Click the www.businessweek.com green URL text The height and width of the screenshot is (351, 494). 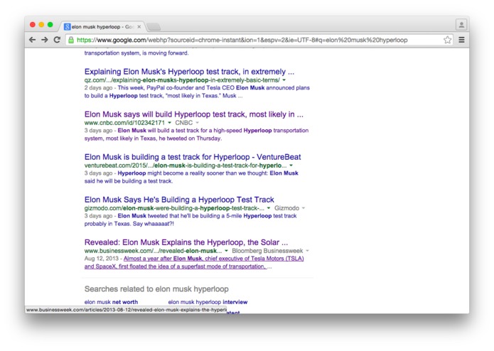[153, 251]
